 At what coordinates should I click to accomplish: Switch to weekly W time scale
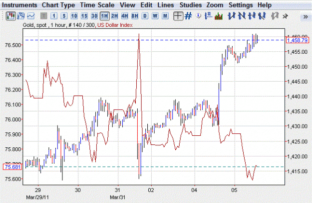coord(155,16)
